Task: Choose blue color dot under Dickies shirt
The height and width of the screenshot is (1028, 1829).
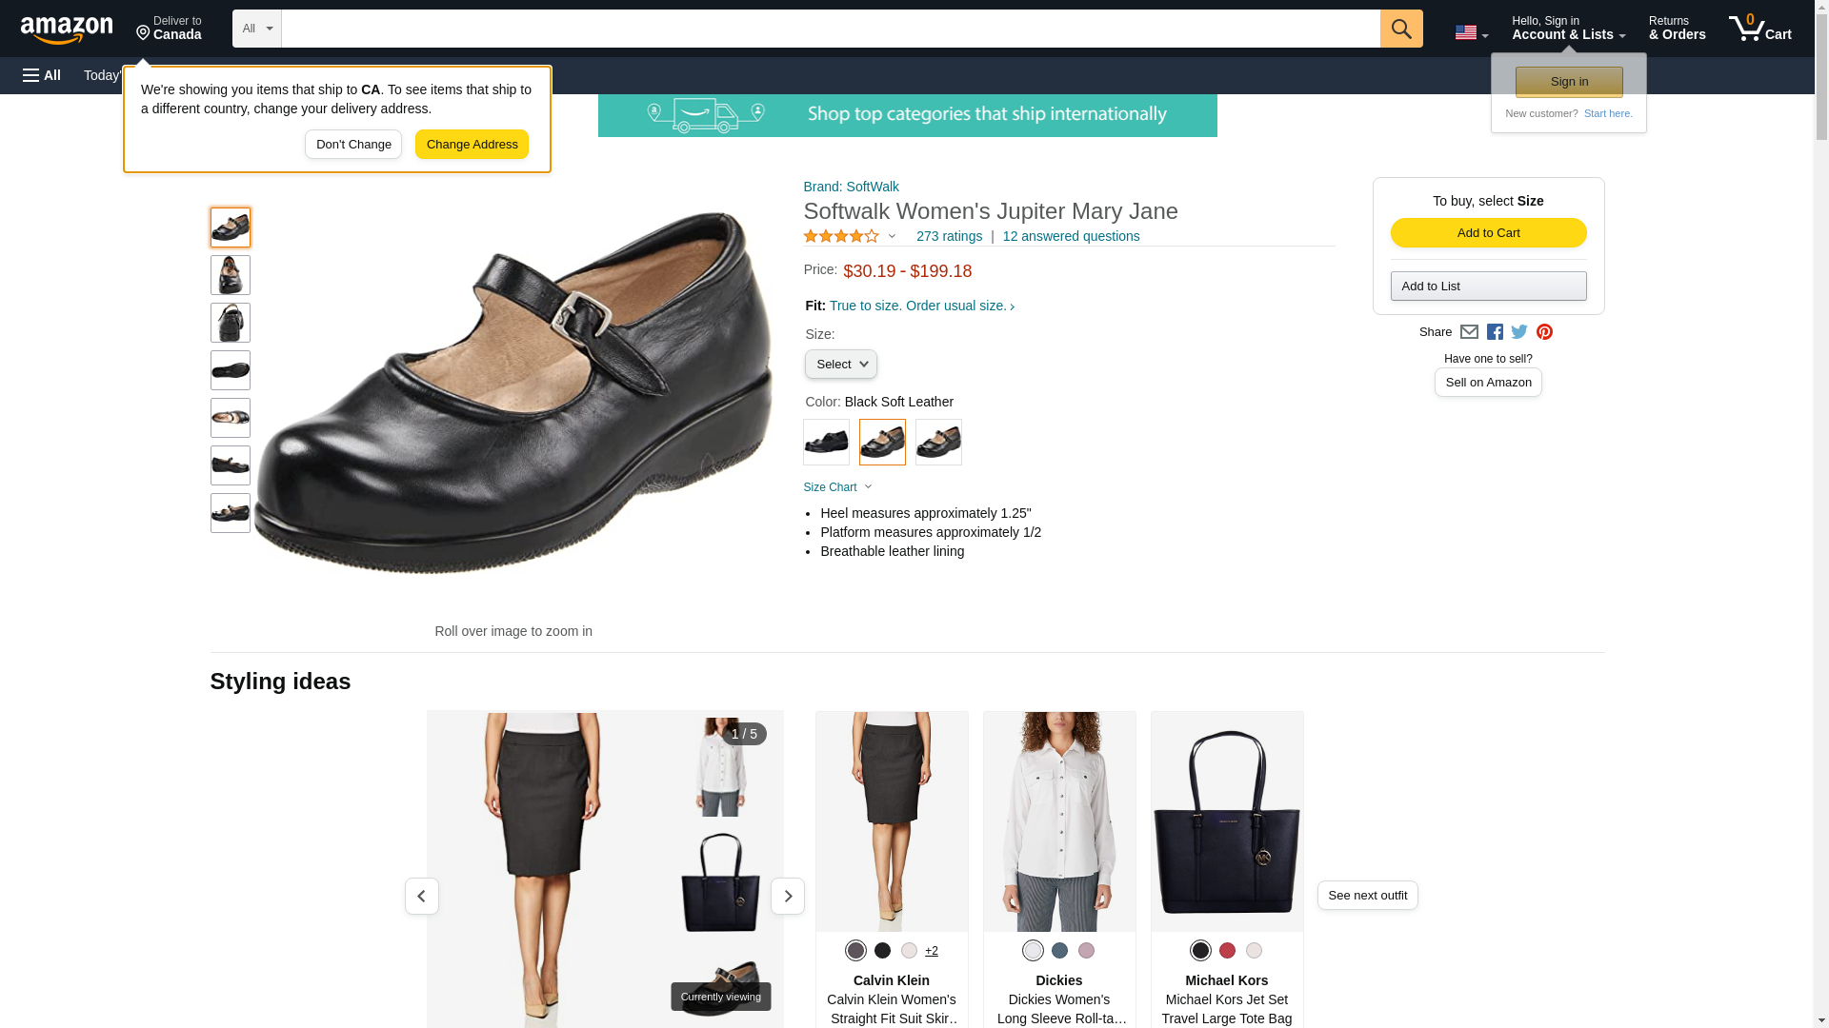Action: coord(1059,950)
